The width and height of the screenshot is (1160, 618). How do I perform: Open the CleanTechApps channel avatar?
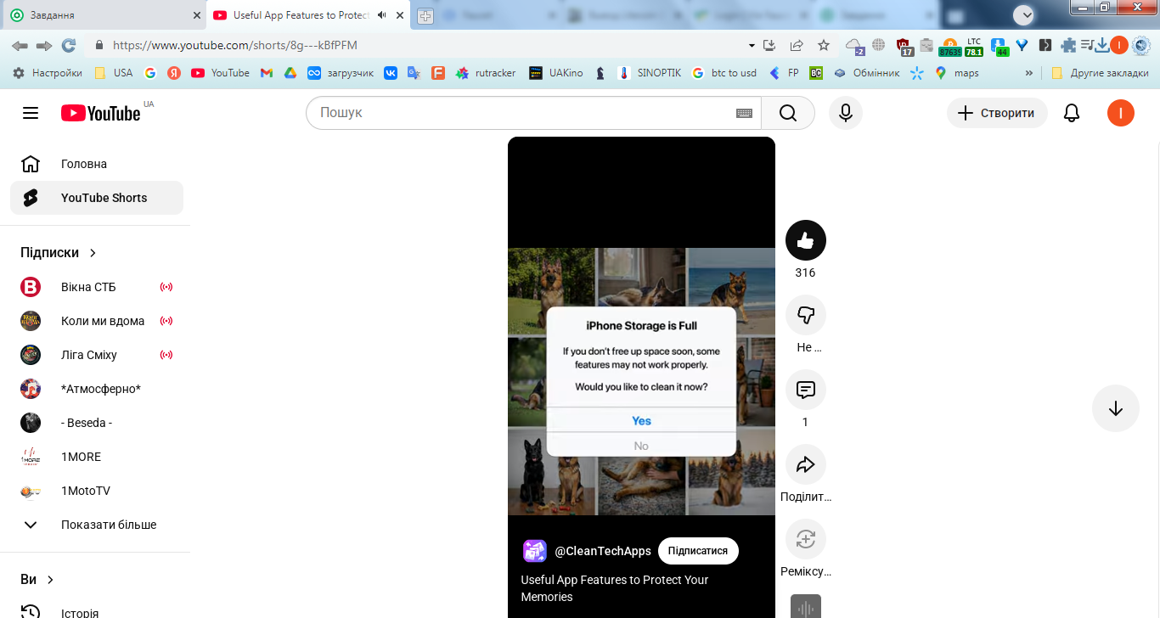pyautogui.click(x=535, y=551)
